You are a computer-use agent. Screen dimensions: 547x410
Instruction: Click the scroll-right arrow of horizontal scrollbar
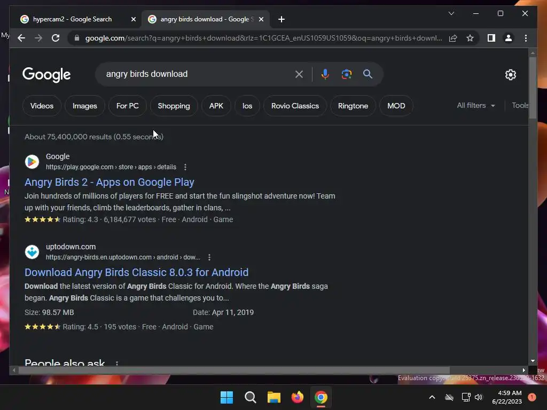524,370
